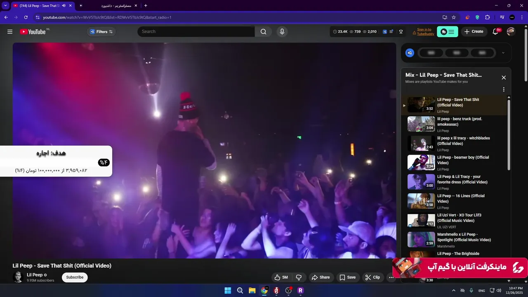
Task: Open Windows Start menu
Action: 228,290
